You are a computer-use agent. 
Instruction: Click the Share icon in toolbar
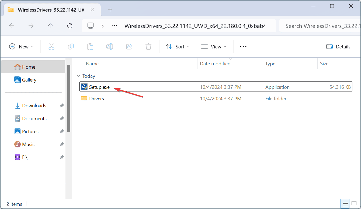129,47
